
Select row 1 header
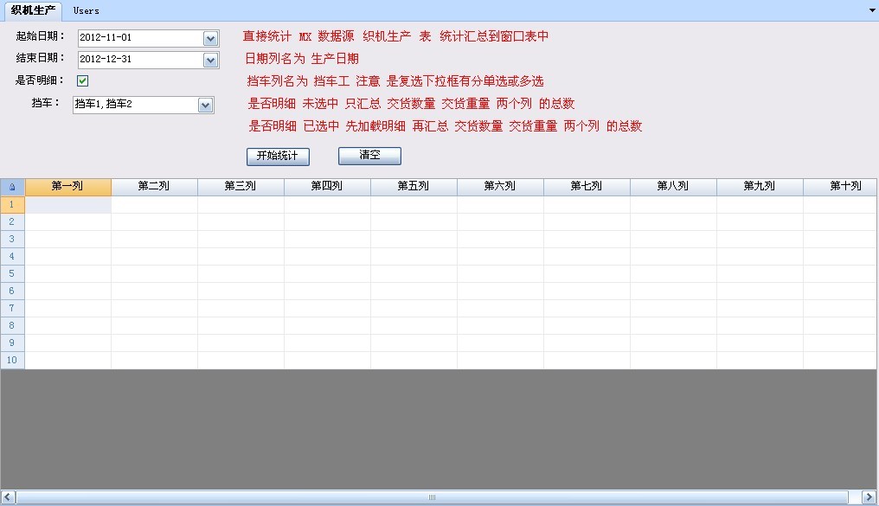(12, 204)
